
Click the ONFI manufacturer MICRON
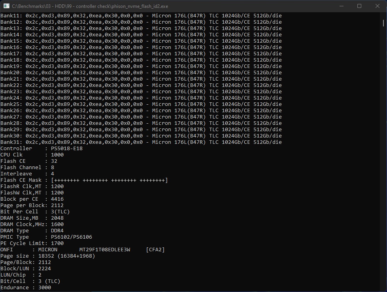(x=48, y=250)
